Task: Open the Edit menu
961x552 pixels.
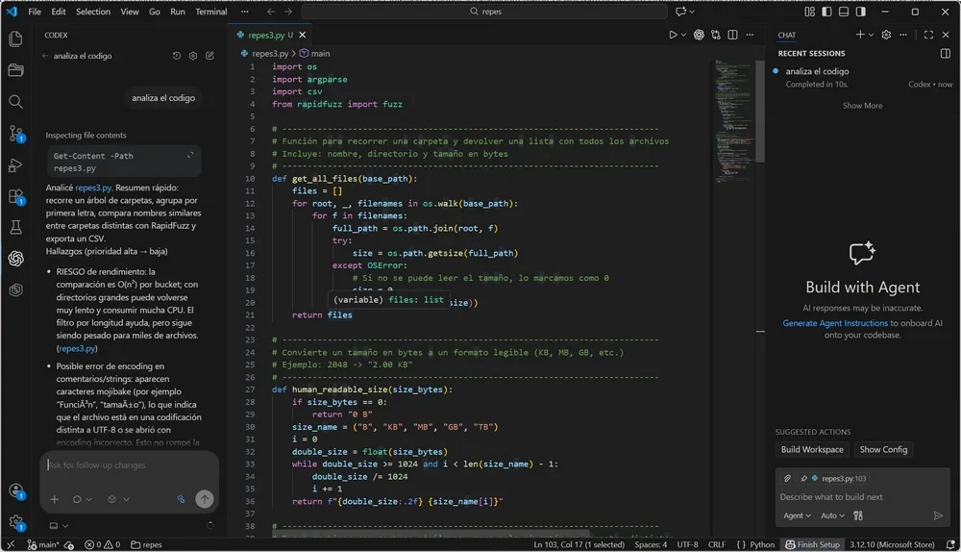Action: (x=59, y=12)
